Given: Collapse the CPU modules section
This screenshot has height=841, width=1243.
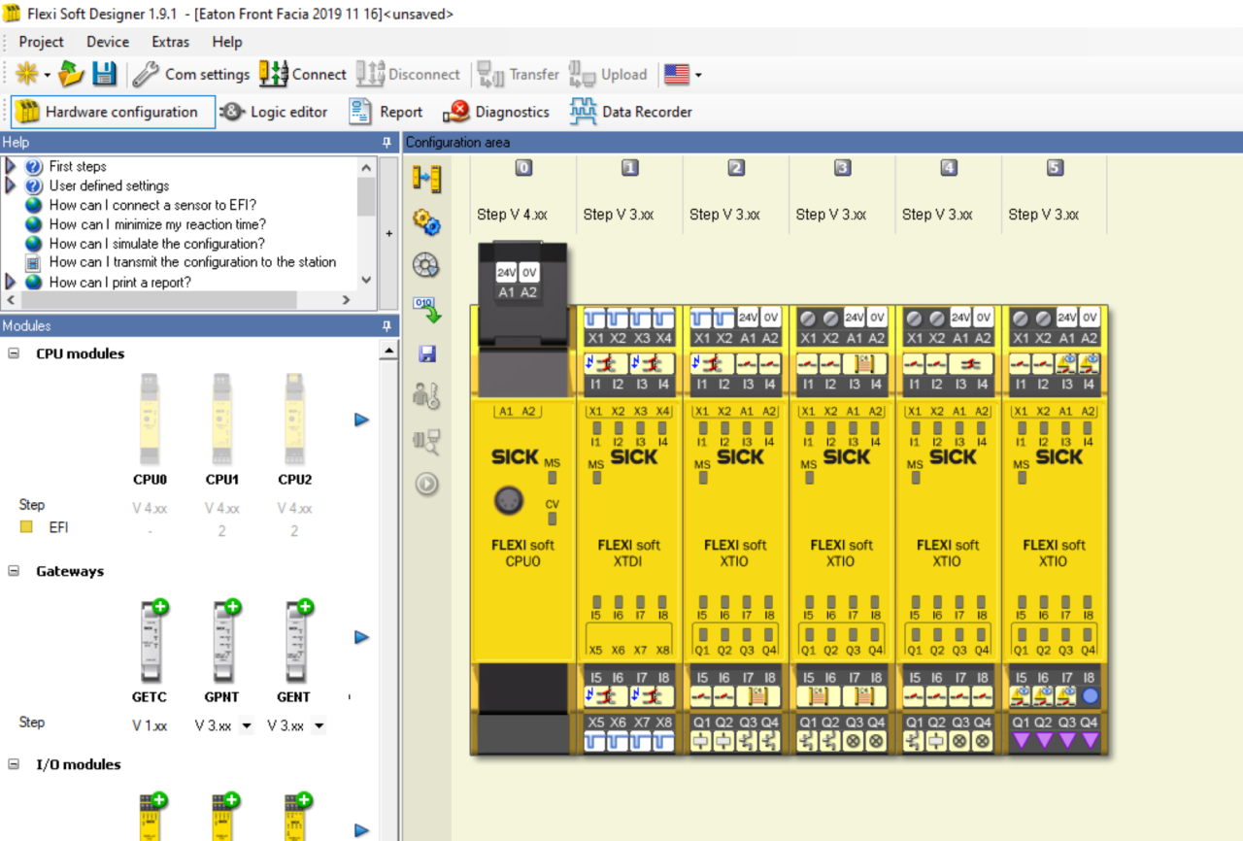Looking at the screenshot, I should click(x=14, y=353).
